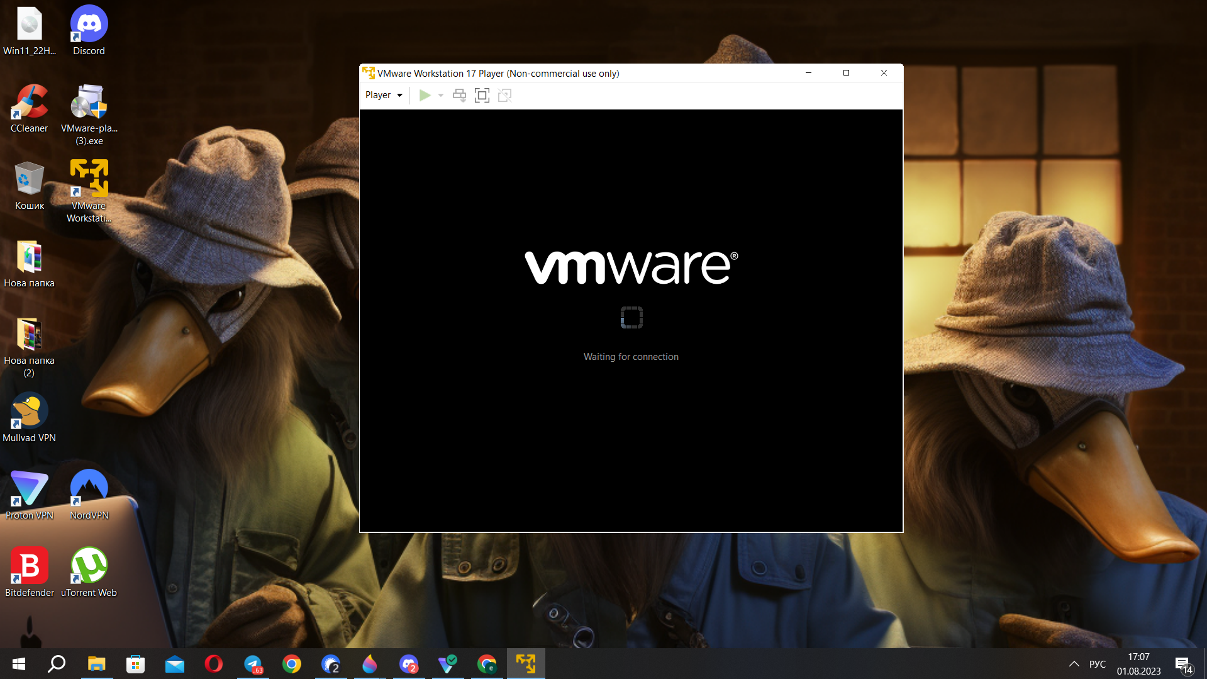Screen dimensions: 1207x679
Task: Open File Explorer from the taskbar
Action: coord(96,664)
